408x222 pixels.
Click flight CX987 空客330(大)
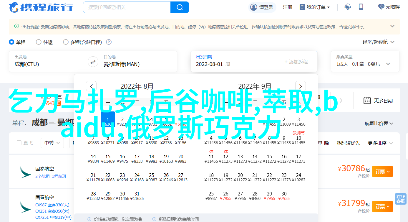click(x=52, y=205)
